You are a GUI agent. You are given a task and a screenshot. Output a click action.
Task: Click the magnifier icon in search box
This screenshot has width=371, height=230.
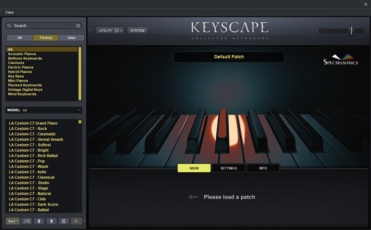pos(9,25)
